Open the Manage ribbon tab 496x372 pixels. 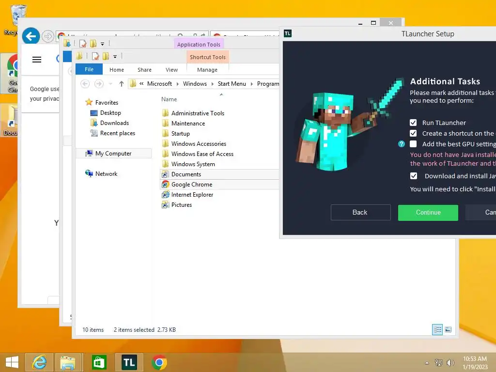(x=207, y=70)
